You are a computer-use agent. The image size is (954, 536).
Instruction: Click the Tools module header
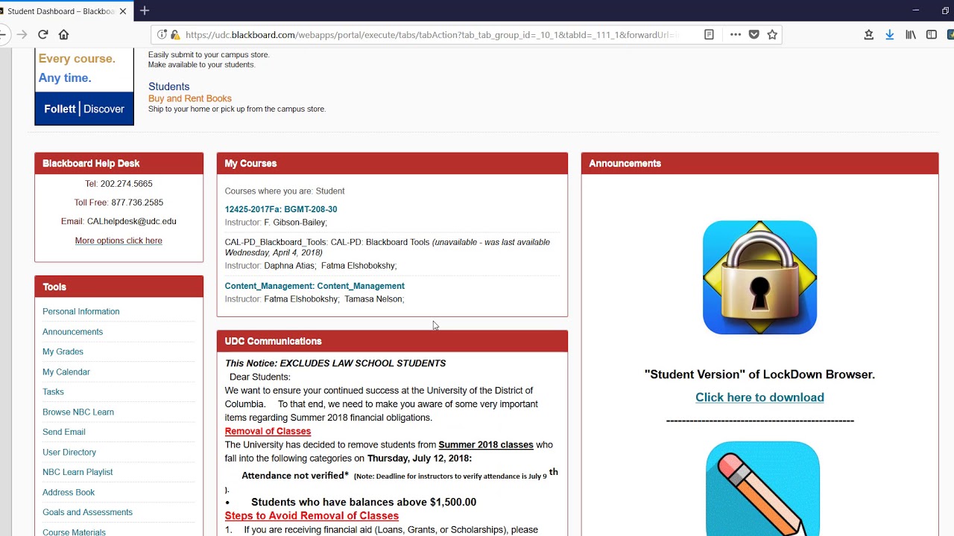[119, 287]
